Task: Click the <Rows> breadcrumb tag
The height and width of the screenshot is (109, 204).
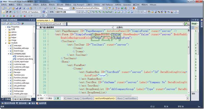Action: point(120,98)
